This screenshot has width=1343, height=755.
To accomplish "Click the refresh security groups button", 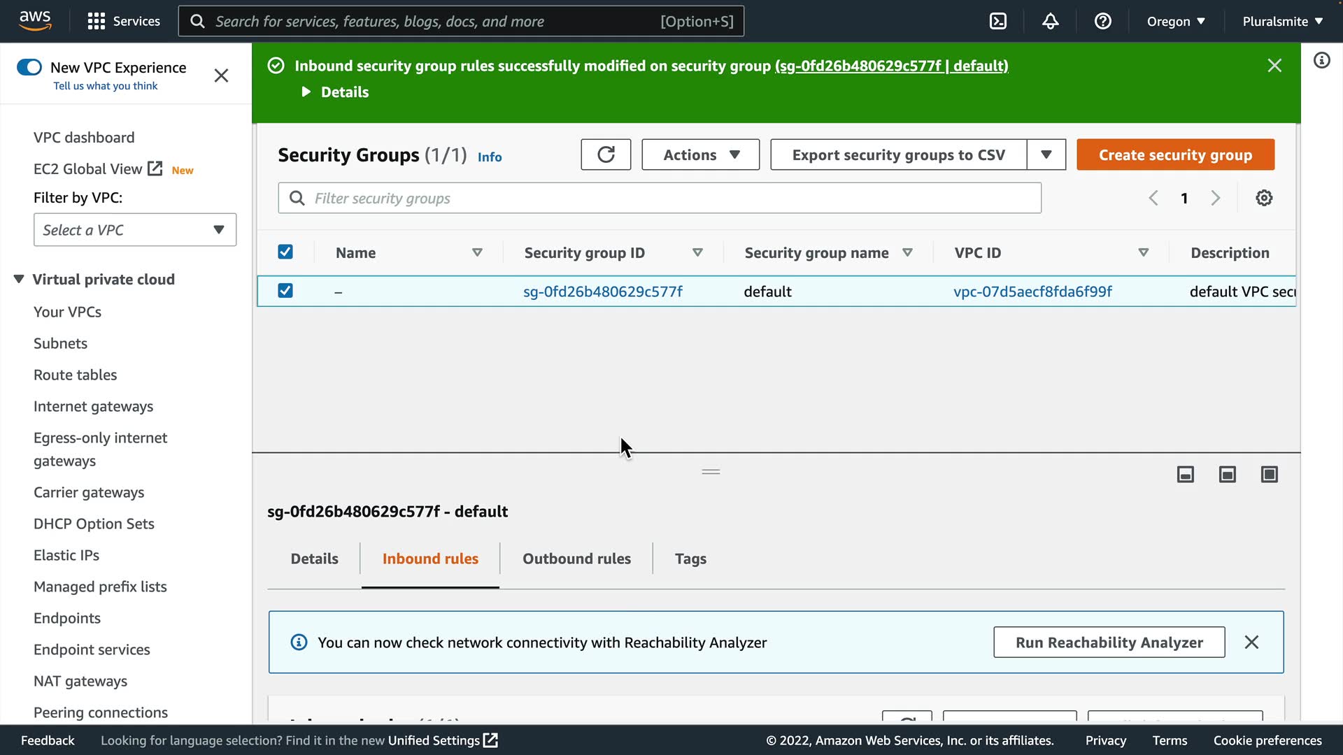I will tap(606, 154).
